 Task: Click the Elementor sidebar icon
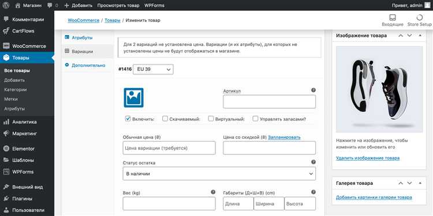click(6, 149)
